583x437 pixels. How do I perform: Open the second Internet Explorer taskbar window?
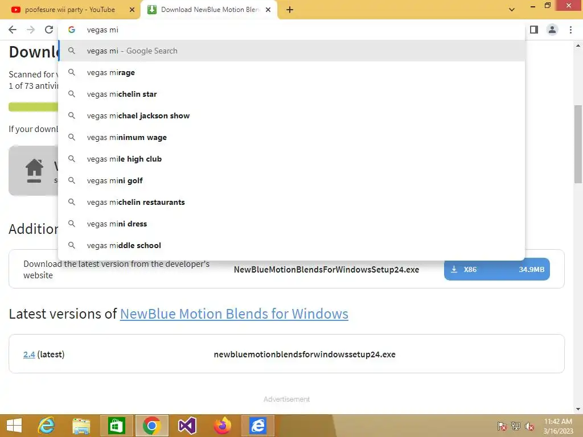pyautogui.click(x=258, y=426)
